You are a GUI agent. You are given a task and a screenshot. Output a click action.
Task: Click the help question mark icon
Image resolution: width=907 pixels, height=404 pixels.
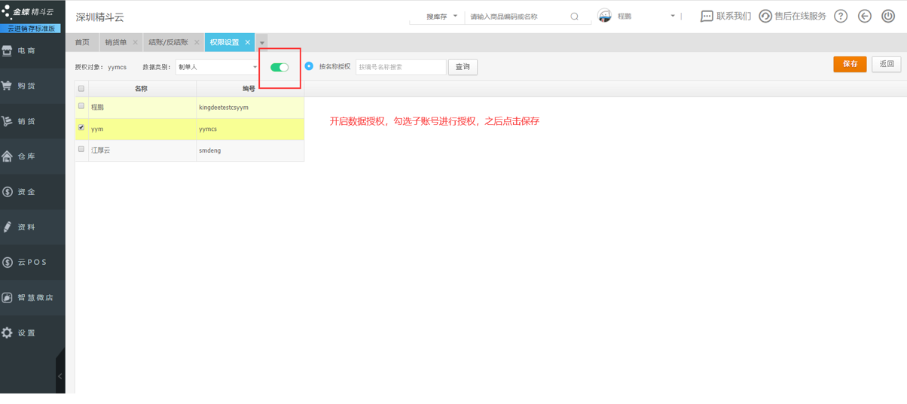point(841,16)
